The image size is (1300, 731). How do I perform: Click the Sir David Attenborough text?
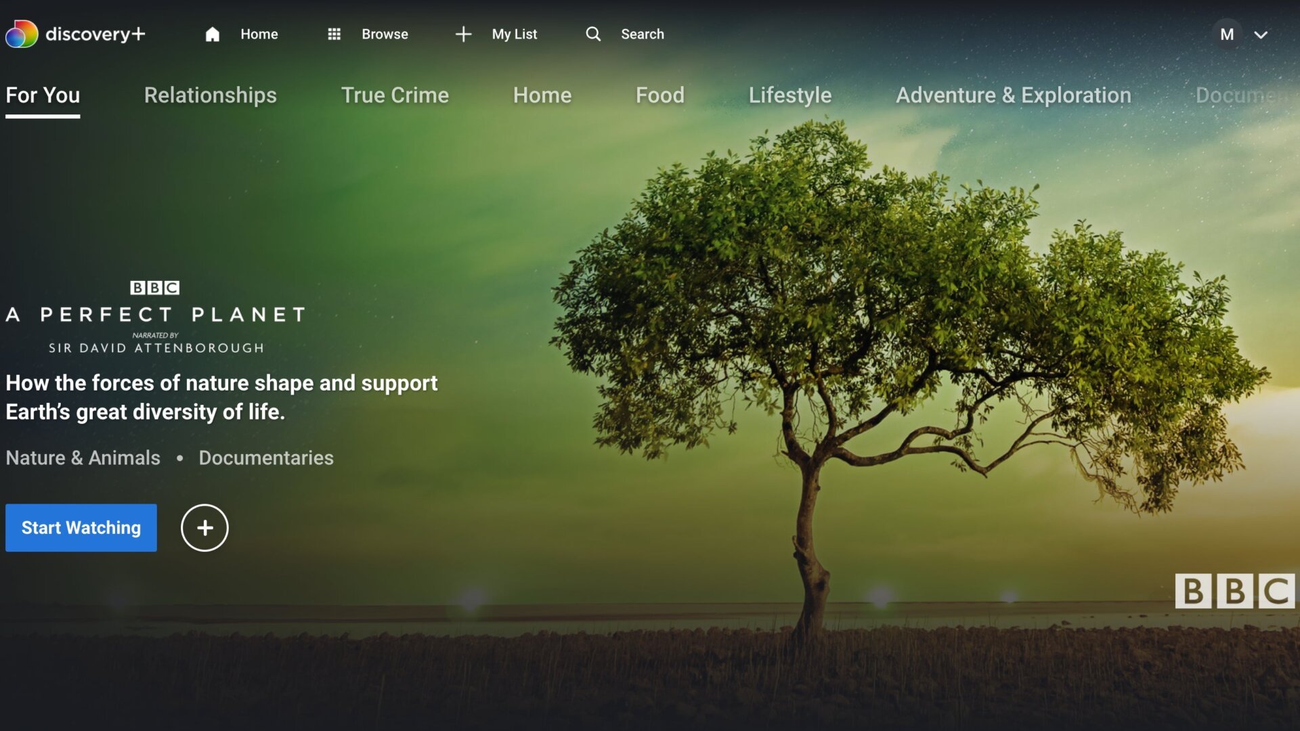point(156,348)
